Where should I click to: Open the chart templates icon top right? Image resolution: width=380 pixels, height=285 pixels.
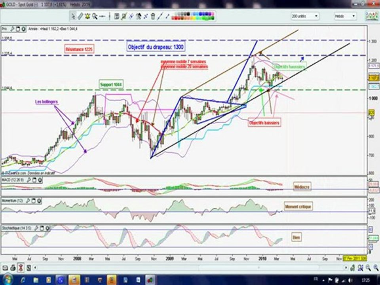click(x=372, y=16)
